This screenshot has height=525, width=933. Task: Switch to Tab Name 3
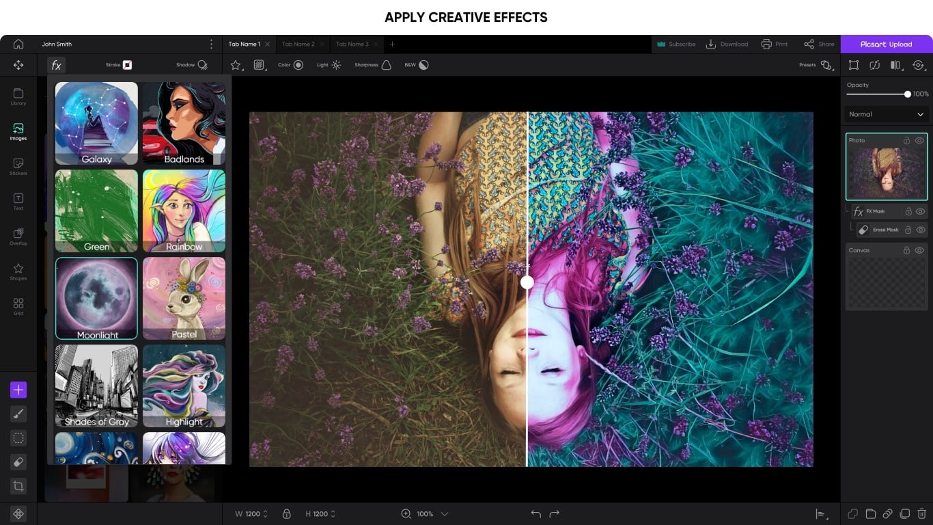pyautogui.click(x=351, y=44)
